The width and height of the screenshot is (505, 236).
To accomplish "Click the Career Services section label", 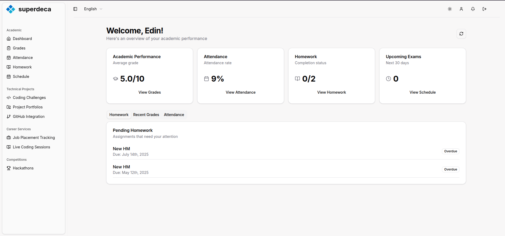I will tap(19, 129).
